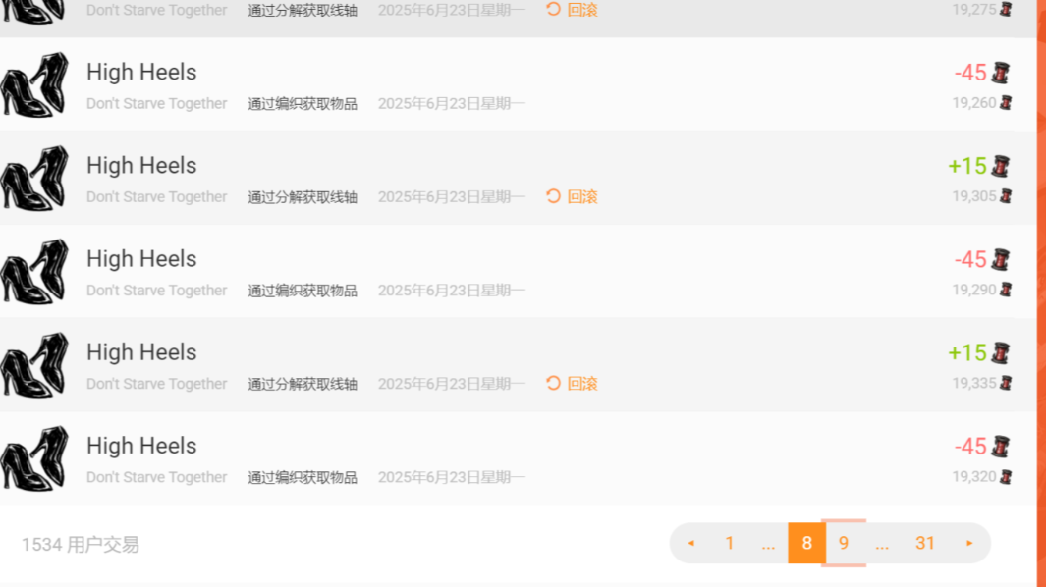Click the High Heels thumbnail in the 19,290 balance row
This screenshot has height=587, width=1046.
click(x=34, y=272)
